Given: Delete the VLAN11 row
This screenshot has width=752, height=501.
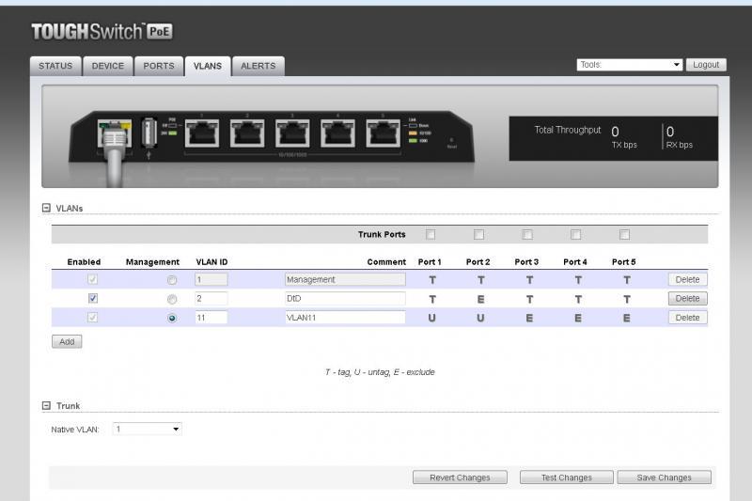Looking at the screenshot, I should coord(687,318).
